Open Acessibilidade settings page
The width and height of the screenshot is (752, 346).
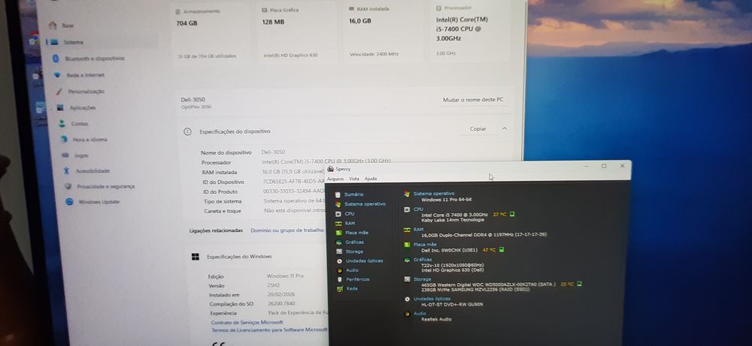click(92, 171)
